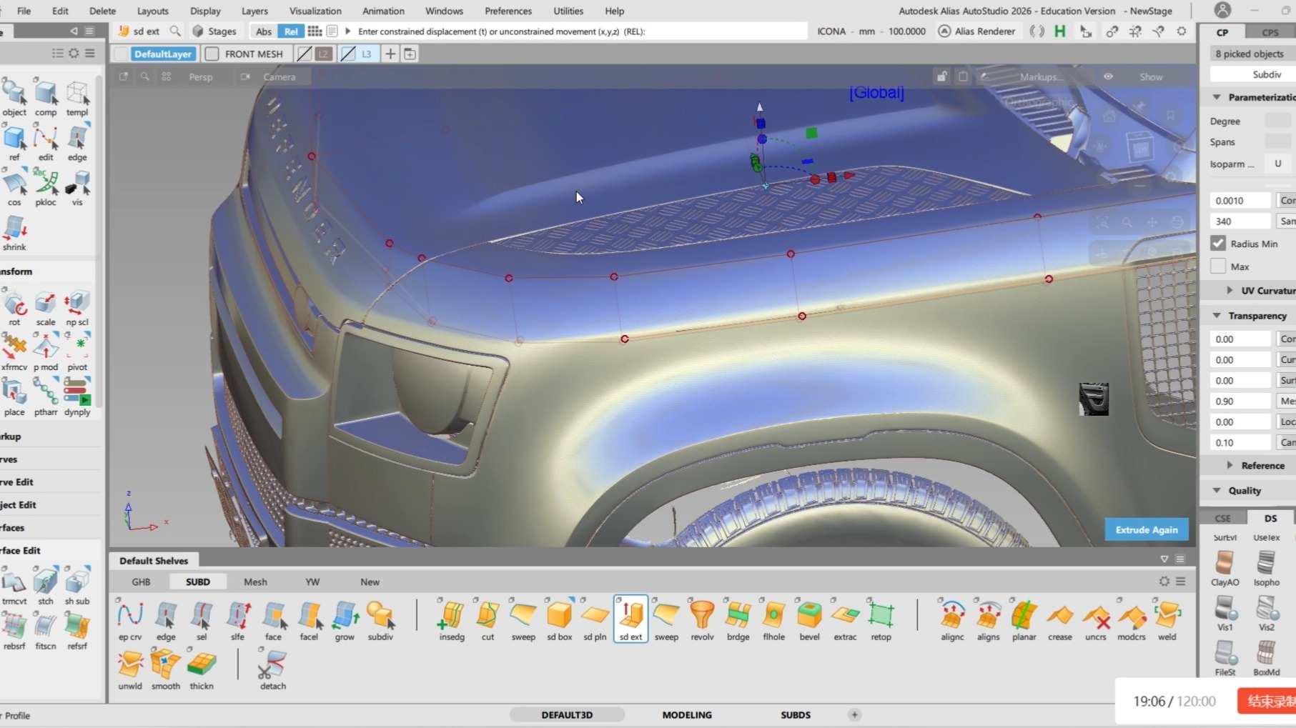The image size is (1296, 728).
Task: Collapse the Transparency section
Action: 1217,316
